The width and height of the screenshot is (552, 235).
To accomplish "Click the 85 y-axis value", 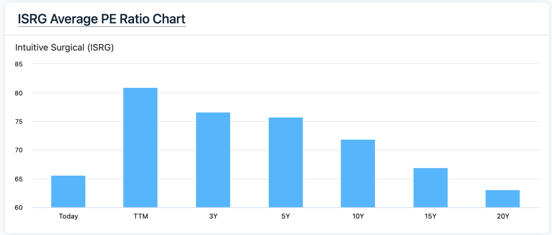I will 19,64.
